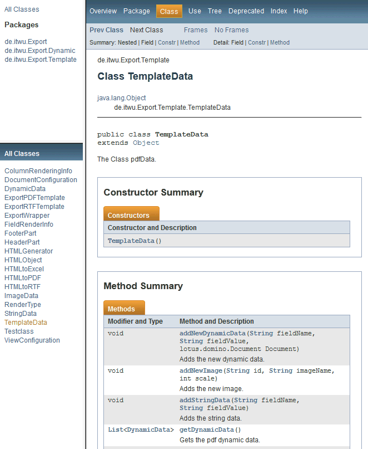This screenshot has width=368, height=449.
Task: Open the java.lang.Object superclass link
Action: coord(121,98)
